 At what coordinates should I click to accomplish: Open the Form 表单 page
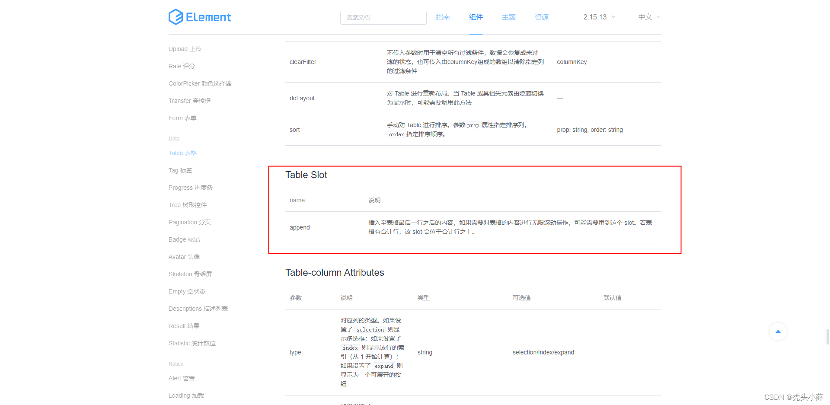[x=182, y=118]
